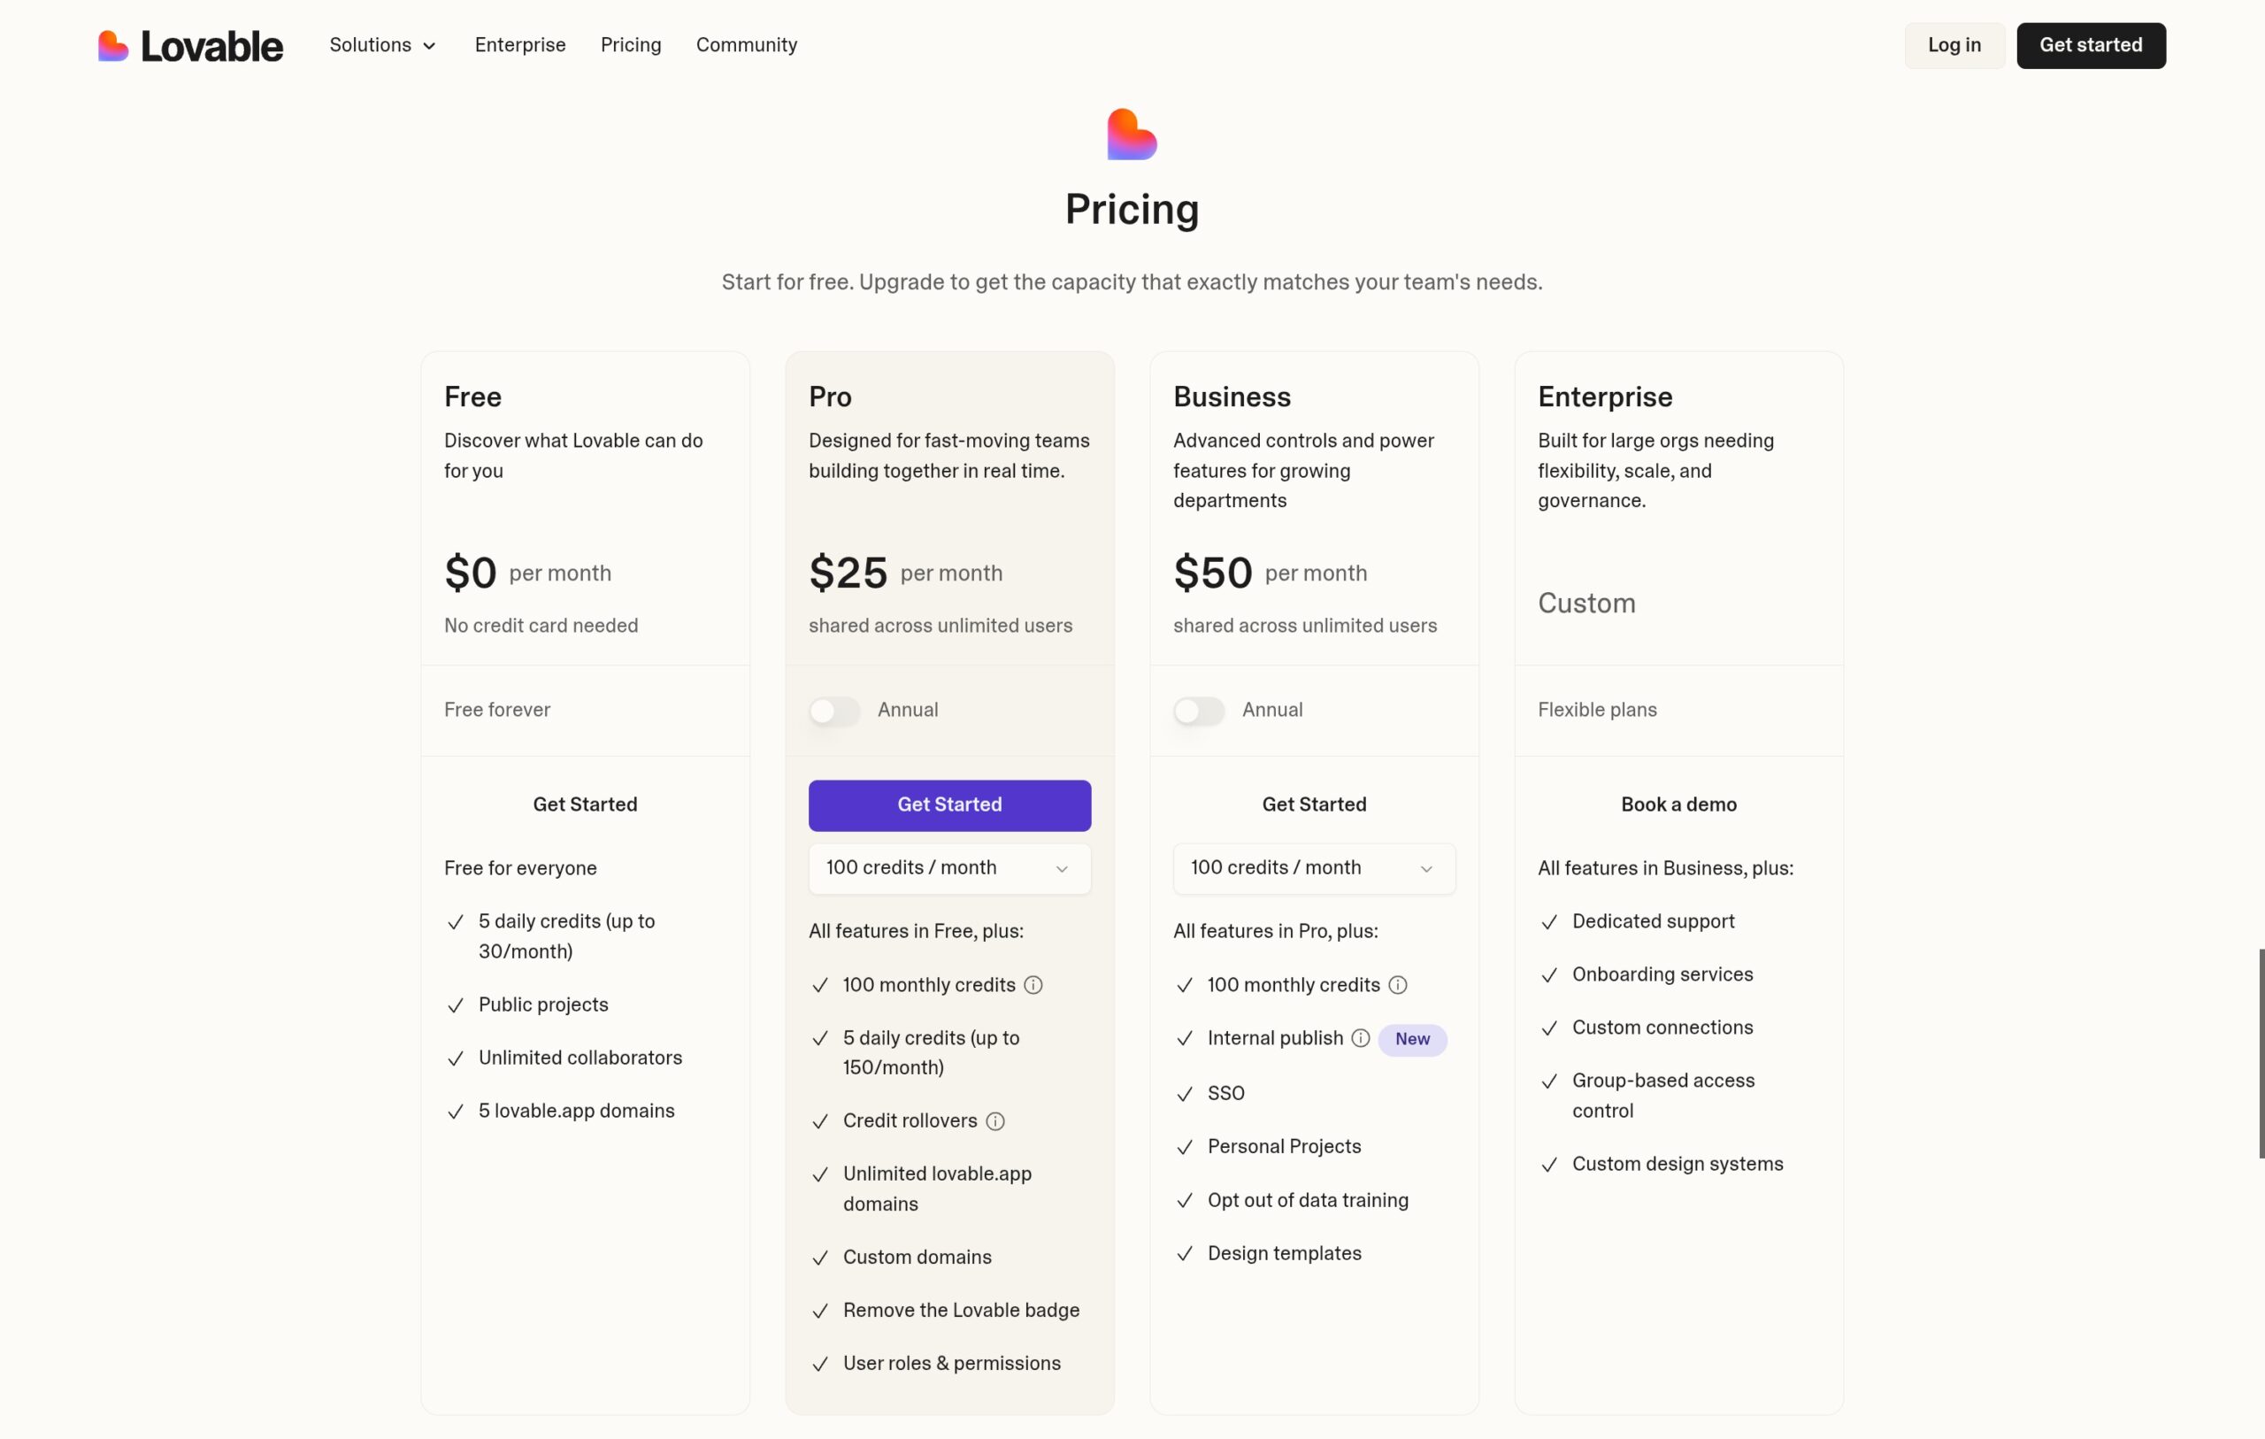Click the Lovable logo in the navbar
The width and height of the screenshot is (2265, 1439).
tap(189, 44)
